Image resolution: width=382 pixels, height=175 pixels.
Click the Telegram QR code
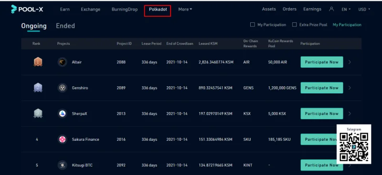click(354, 147)
